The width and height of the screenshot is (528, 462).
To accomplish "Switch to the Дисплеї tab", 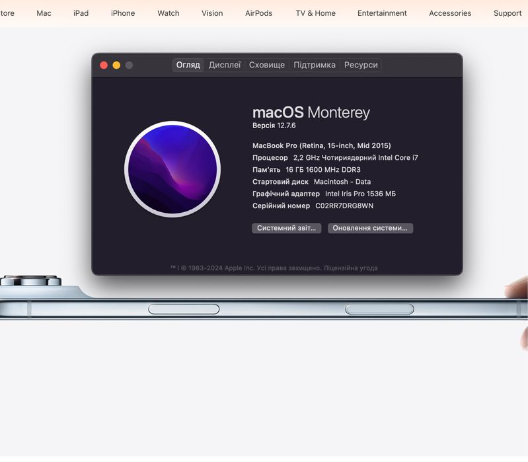I will coord(225,65).
